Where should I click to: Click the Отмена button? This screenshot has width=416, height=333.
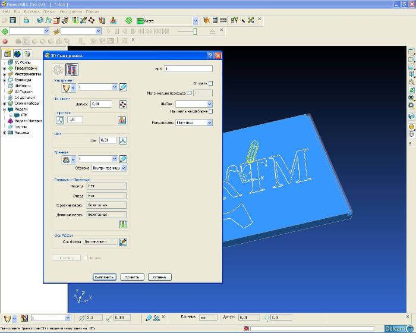pyautogui.click(x=159, y=277)
